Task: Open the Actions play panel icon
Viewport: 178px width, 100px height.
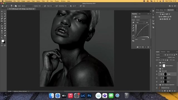Action: [153, 11]
